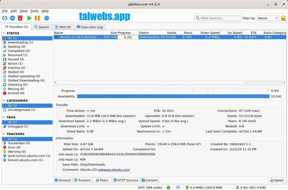Click the horizontal scrollbar right arrow
288x190 pixels.
[x=284, y=82]
